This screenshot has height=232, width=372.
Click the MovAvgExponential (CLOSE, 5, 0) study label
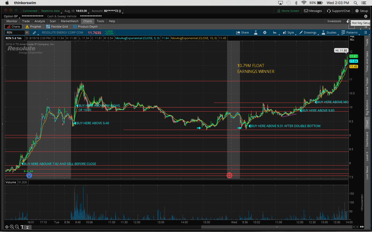(x=137, y=38)
